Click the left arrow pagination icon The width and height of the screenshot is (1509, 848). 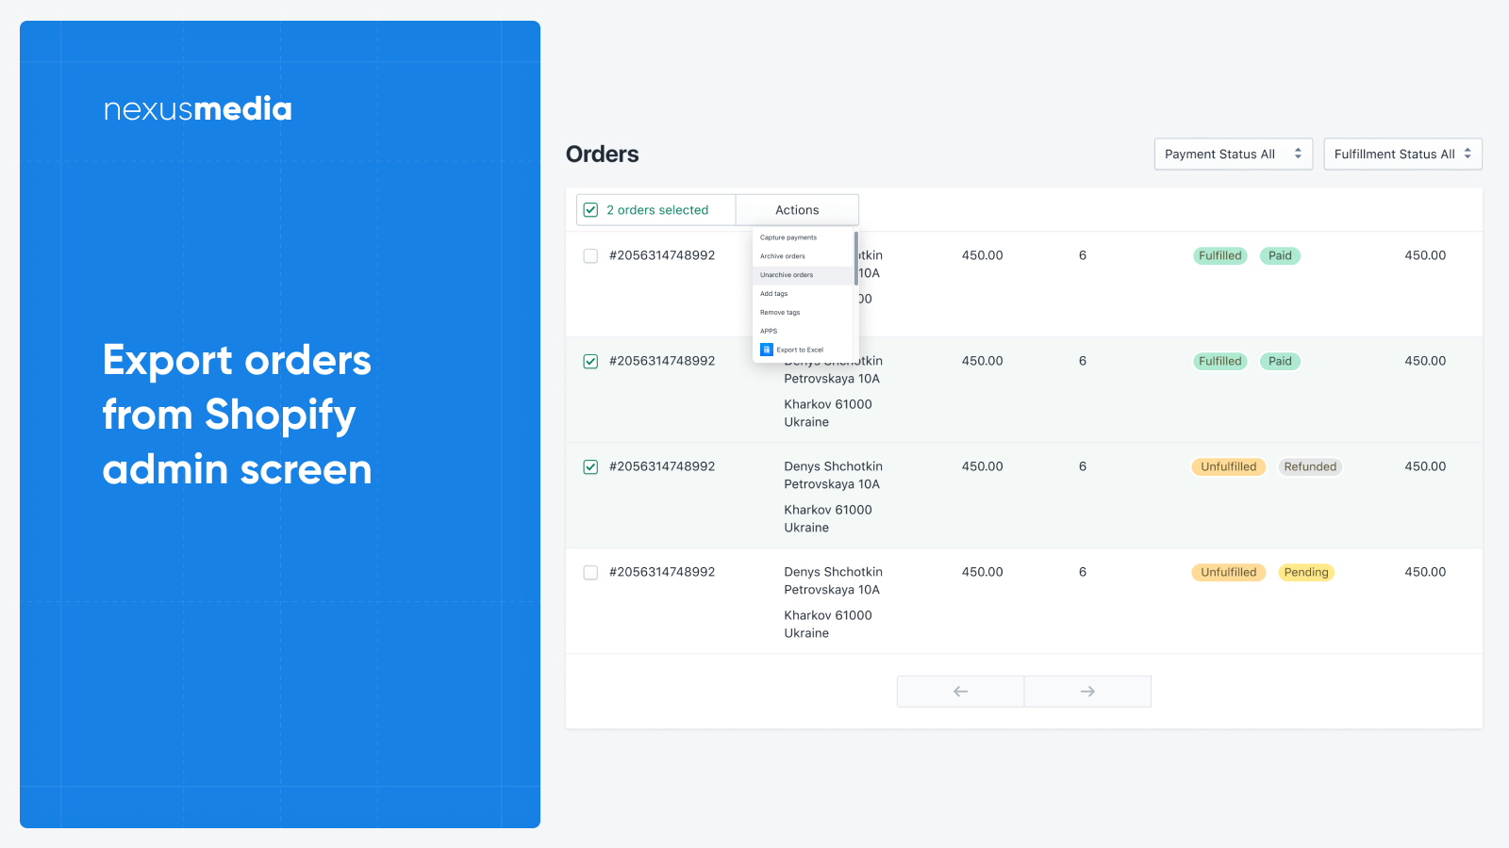(x=959, y=691)
